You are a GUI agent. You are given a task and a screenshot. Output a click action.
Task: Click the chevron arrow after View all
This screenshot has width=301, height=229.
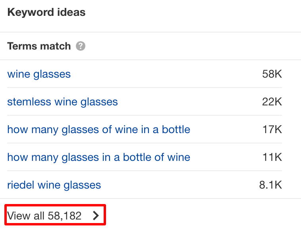click(x=96, y=216)
